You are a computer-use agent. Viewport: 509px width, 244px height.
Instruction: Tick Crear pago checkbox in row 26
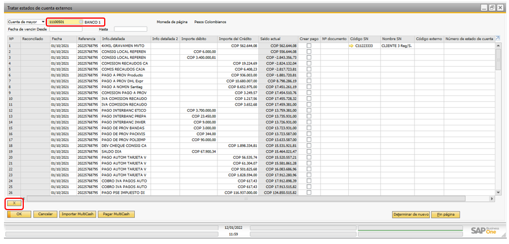click(309, 193)
